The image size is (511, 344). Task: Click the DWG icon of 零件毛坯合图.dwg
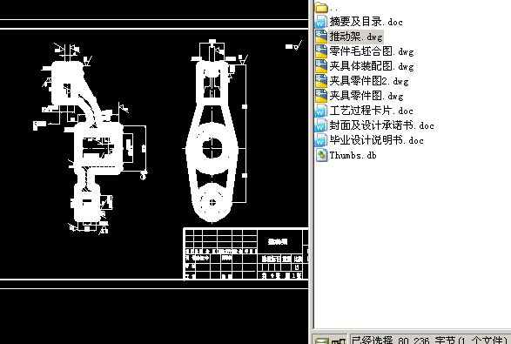pyautogui.click(x=320, y=51)
